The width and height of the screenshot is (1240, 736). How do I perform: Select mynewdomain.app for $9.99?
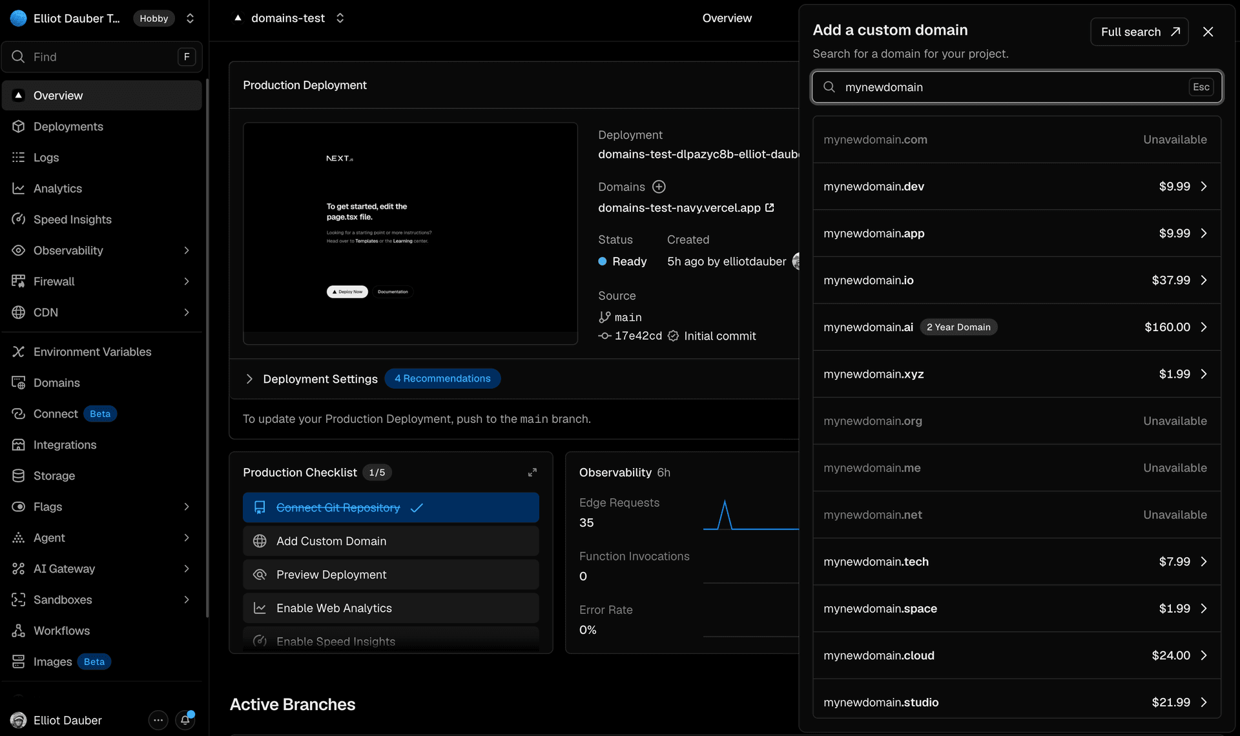(1017, 233)
